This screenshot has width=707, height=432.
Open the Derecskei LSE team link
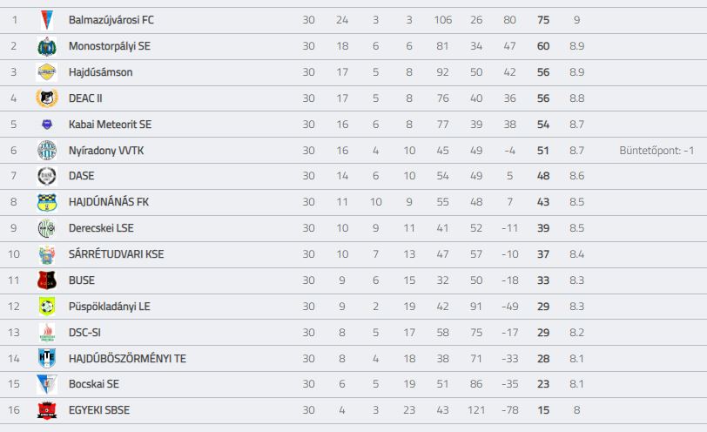(x=101, y=228)
